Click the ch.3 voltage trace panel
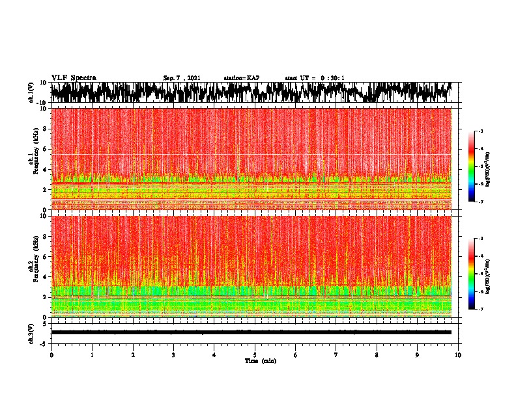 click(x=255, y=334)
